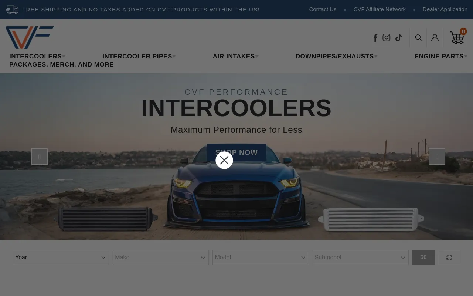Viewport: 473px width, 296px height.
Task: Close the popup with the X button
Action: coord(224,160)
